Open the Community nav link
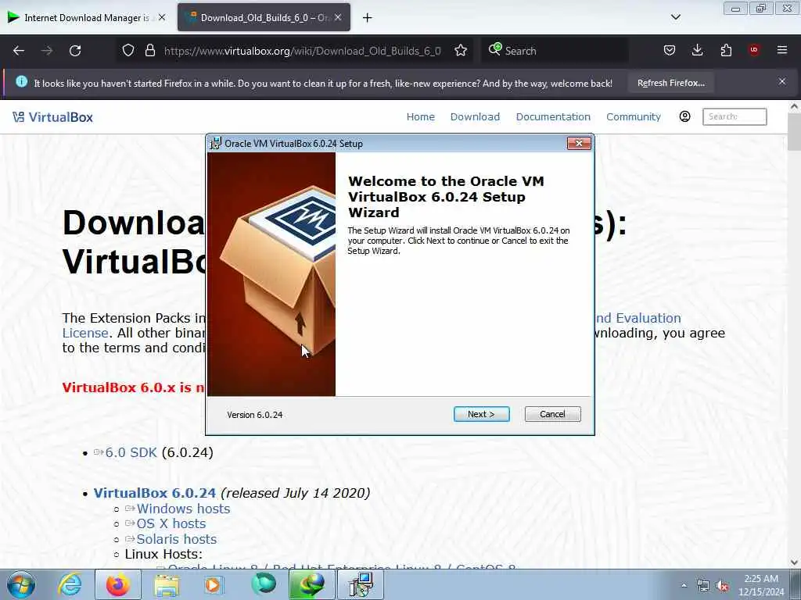801x600 pixels. 634,117
